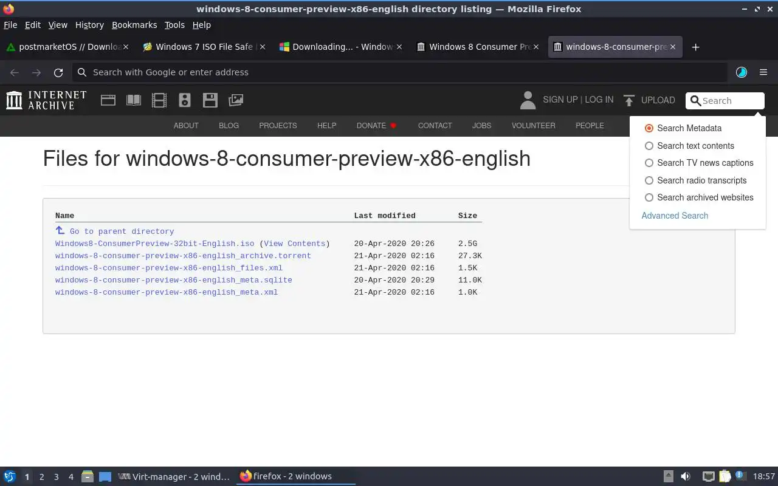Select Search Metadata radio option

click(x=649, y=128)
